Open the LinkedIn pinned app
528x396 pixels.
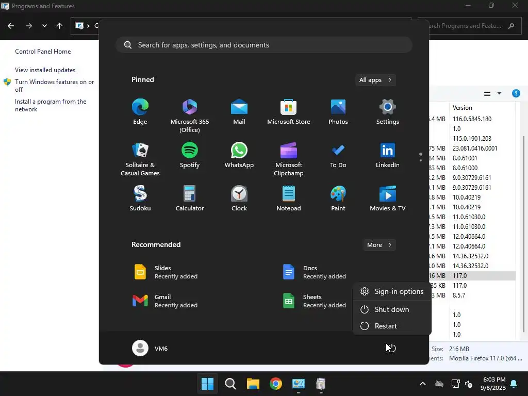click(x=388, y=155)
